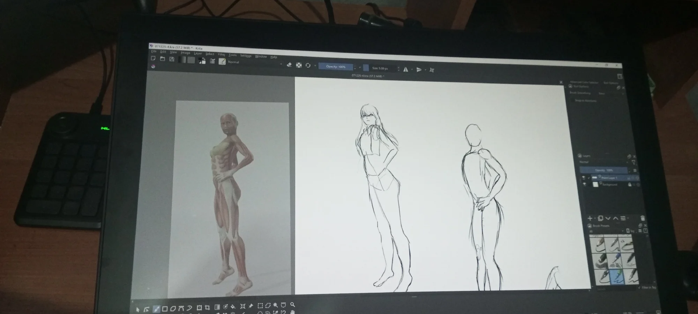
Task: Toggle the vertical mirror tool
Action: point(419,70)
